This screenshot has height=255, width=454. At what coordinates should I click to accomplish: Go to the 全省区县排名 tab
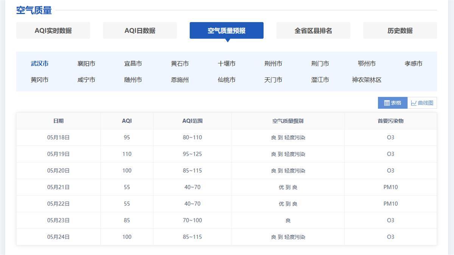coord(313,31)
